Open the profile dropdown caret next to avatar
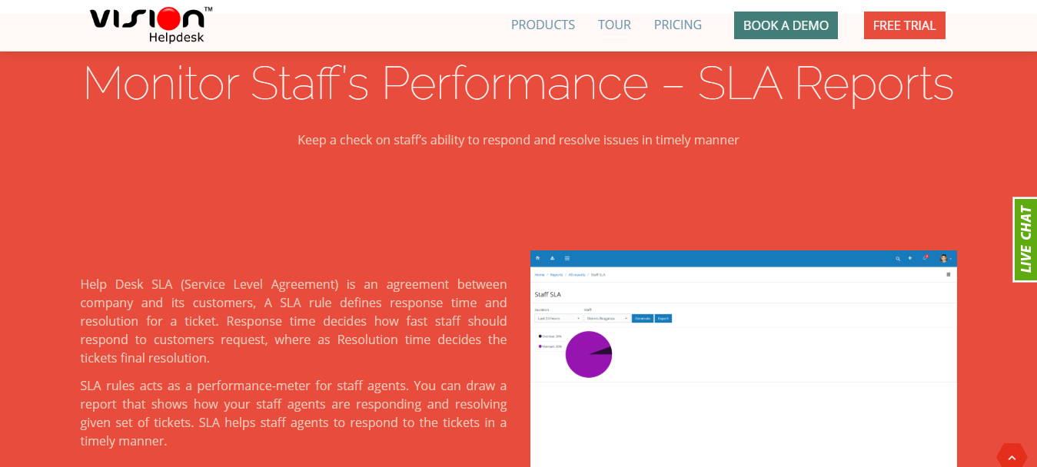 [x=951, y=259]
